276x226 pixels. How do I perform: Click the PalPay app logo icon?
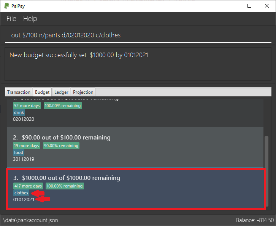point(7,6)
